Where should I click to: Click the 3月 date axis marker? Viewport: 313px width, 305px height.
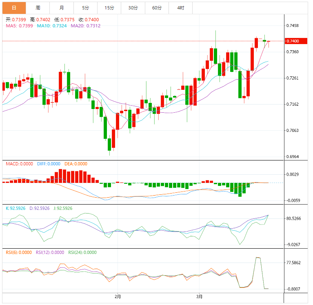199,296
